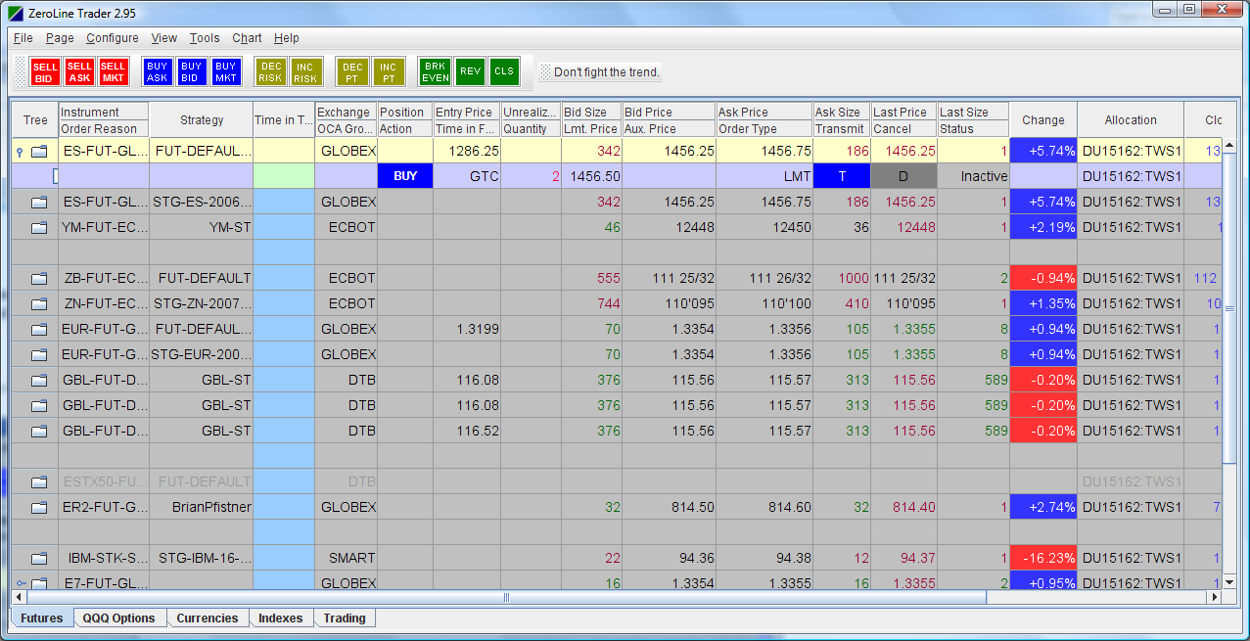Click the INC PT toolbar button

[388, 71]
